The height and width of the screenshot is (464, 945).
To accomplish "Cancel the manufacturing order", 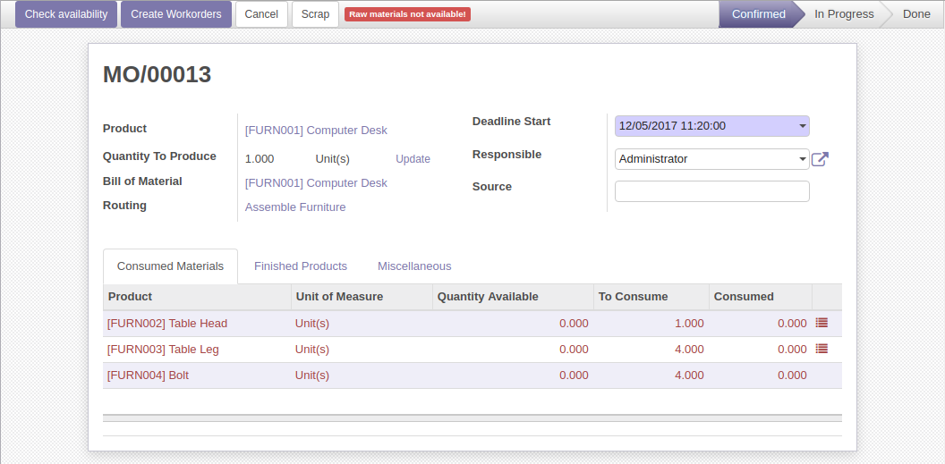I will coord(261,14).
